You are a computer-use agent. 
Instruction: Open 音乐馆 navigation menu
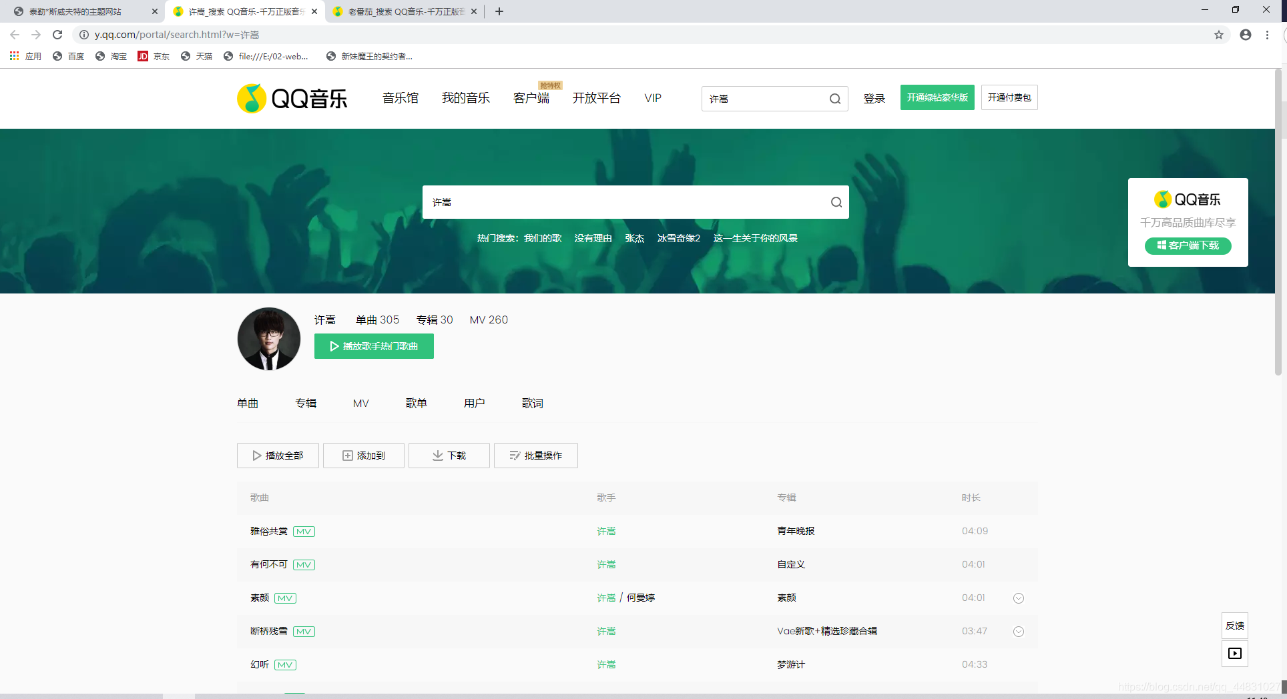pos(401,98)
